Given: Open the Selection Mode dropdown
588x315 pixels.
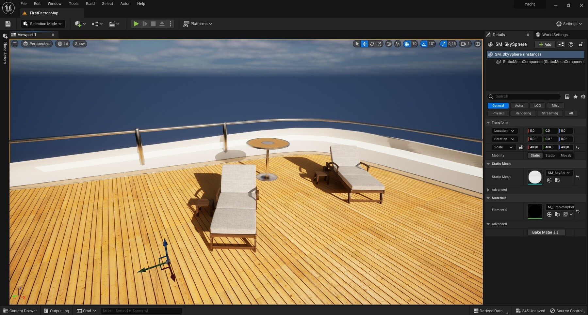Looking at the screenshot, I should 43,23.
